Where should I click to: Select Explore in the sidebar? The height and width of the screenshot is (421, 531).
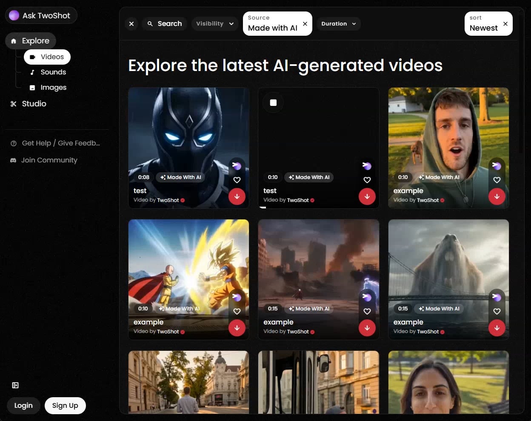click(30, 40)
